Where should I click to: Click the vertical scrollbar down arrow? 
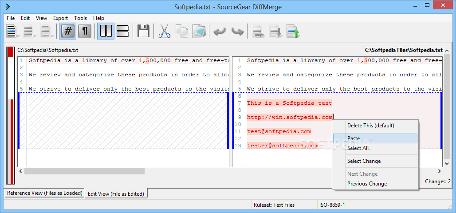447,164
